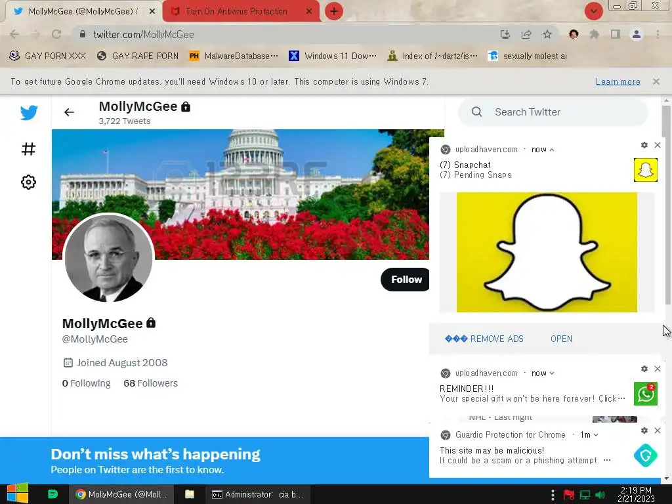Click the volume speaker tray icon
The width and height of the screenshot is (672, 504).
pos(600,495)
